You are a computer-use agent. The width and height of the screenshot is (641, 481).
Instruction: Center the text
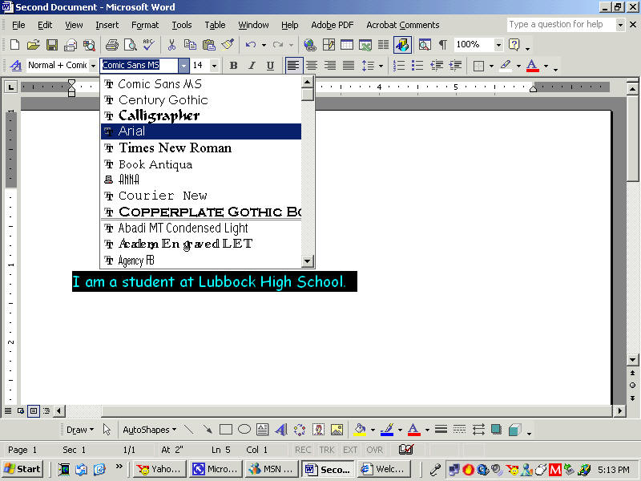312,66
